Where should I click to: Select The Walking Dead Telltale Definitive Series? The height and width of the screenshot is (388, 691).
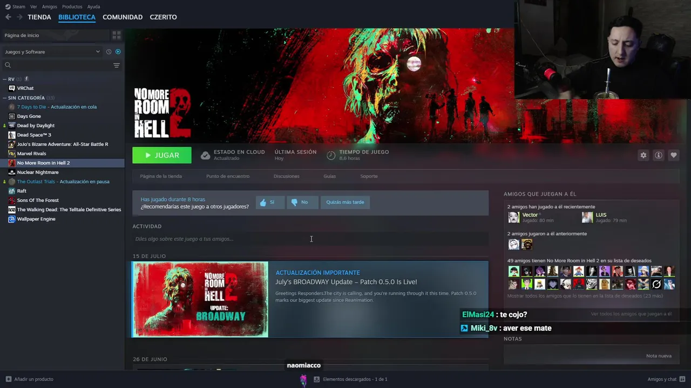click(69, 210)
